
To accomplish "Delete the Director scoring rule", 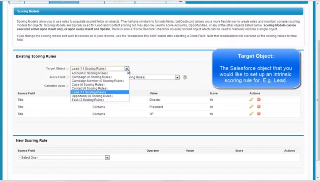I will click(258, 99).
